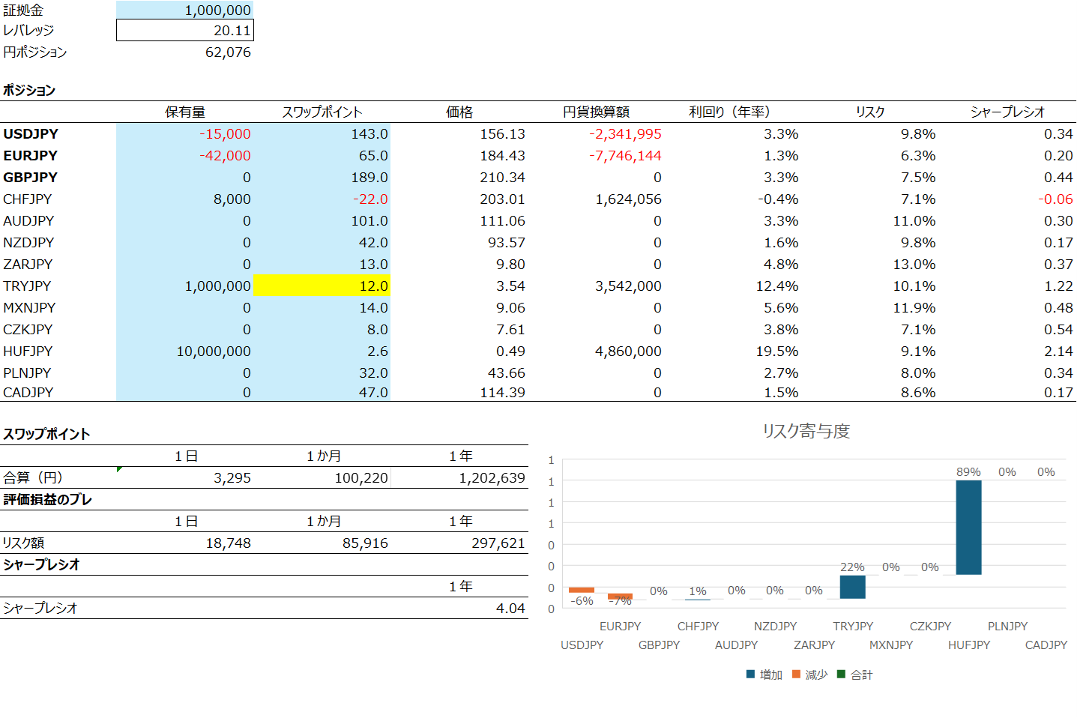The height and width of the screenshot is (718, 1077).
Task: Click the 1年 リスク額 cell 297,621
Action: click(460, 543)
